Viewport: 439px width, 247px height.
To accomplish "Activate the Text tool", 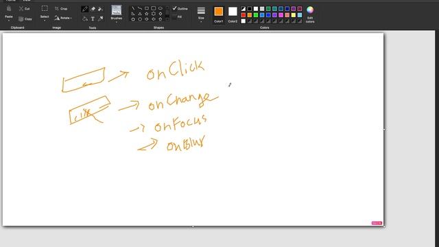I will pyautogui.click(x=93, y=19).
